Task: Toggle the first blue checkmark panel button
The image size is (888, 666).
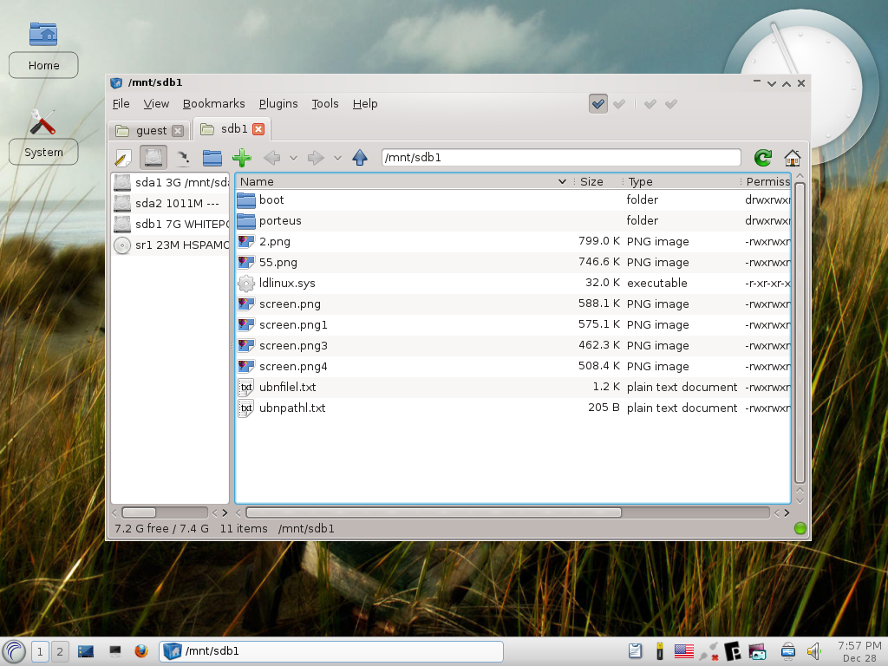Action: point(598,104)
